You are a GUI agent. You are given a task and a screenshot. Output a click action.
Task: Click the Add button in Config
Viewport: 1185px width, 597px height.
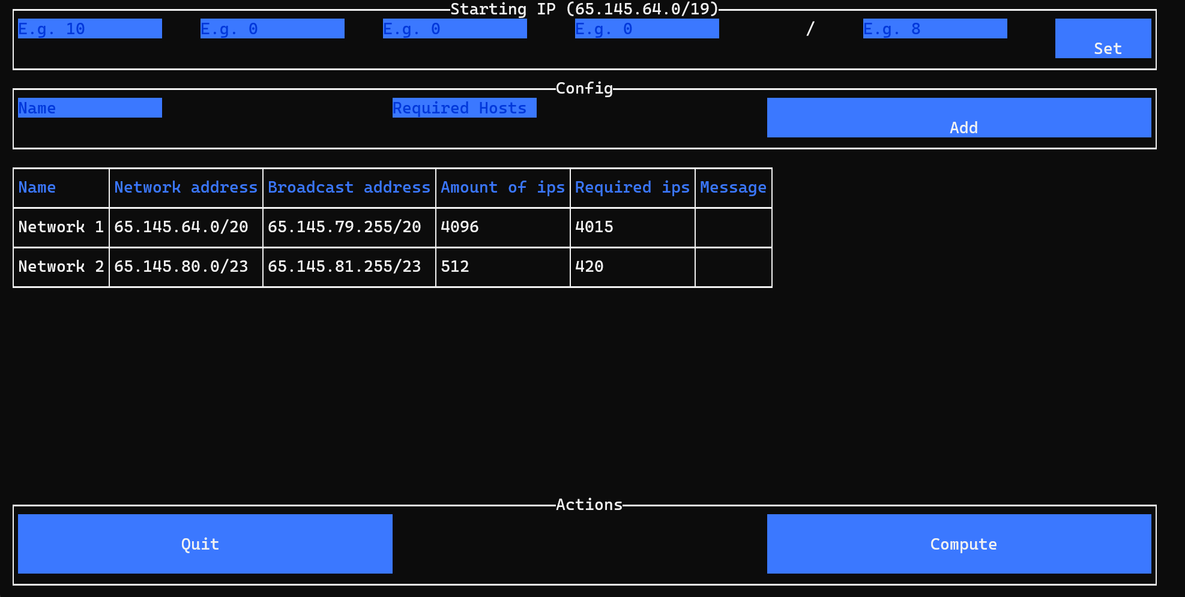pos(959,118)
